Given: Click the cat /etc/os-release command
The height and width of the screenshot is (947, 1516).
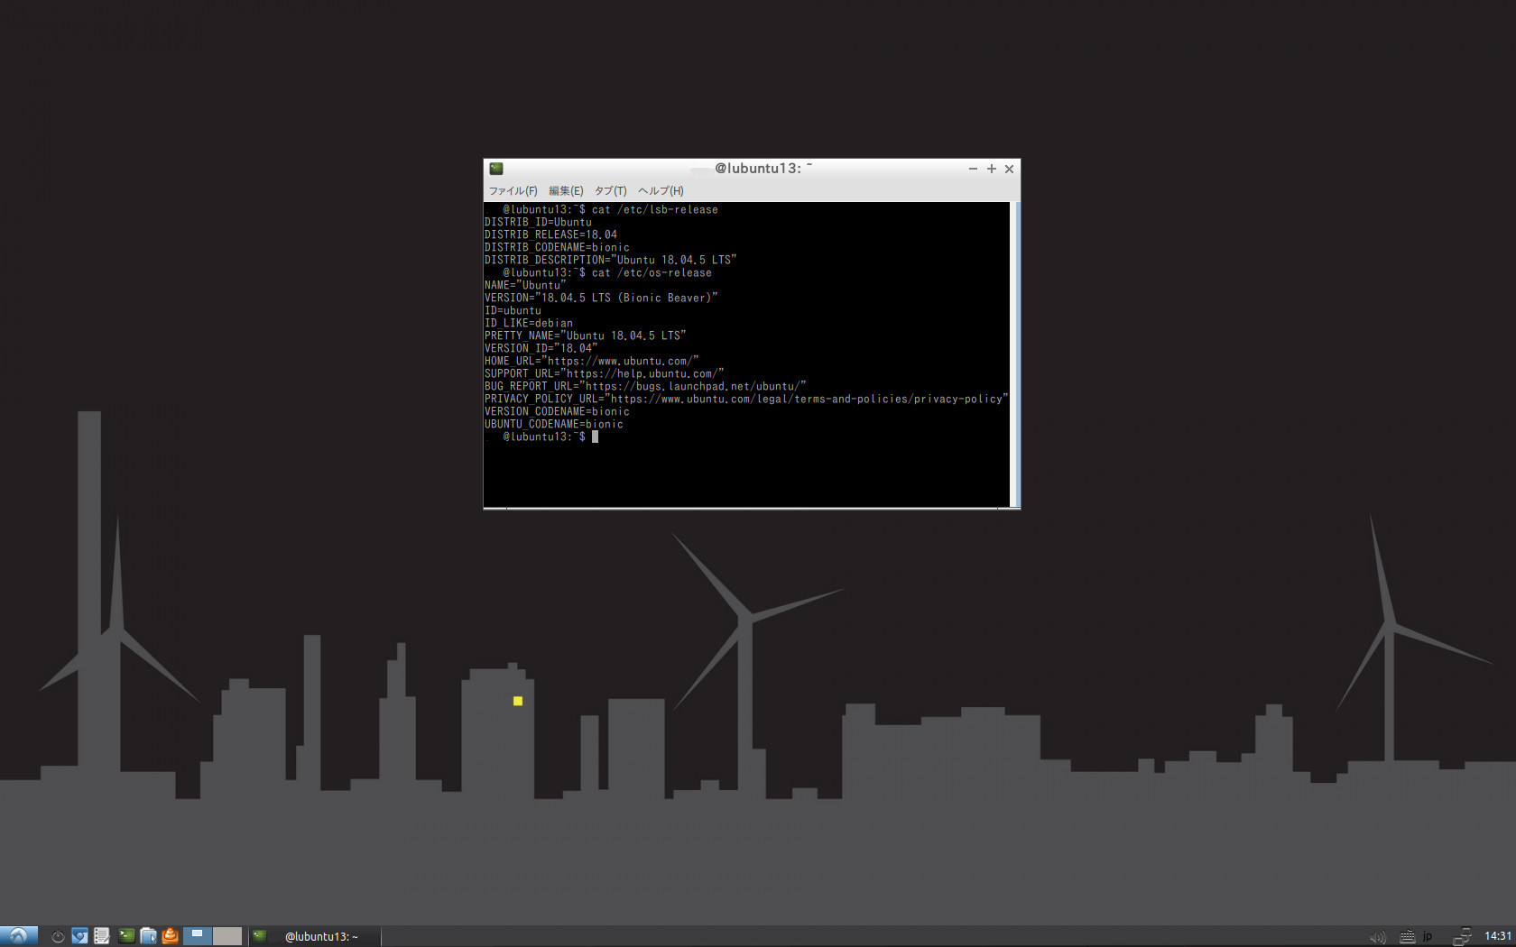Looking at the screenshot, I should [x=652, y=272].
